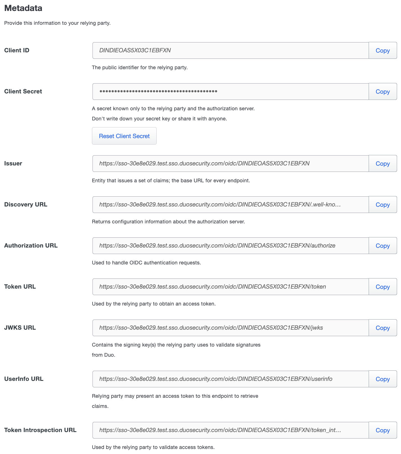Click the UserInfo URL field
The image size is (401, 454).
click(231, 379)
